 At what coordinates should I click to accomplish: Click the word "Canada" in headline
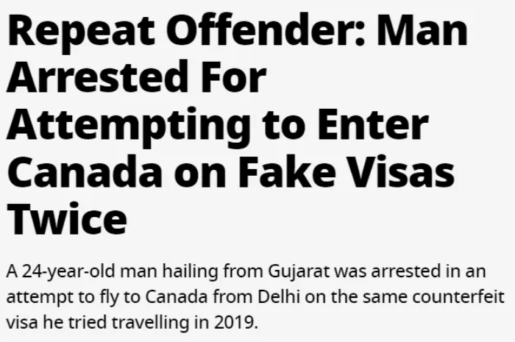pyautogui.click(x=85, y=172)
